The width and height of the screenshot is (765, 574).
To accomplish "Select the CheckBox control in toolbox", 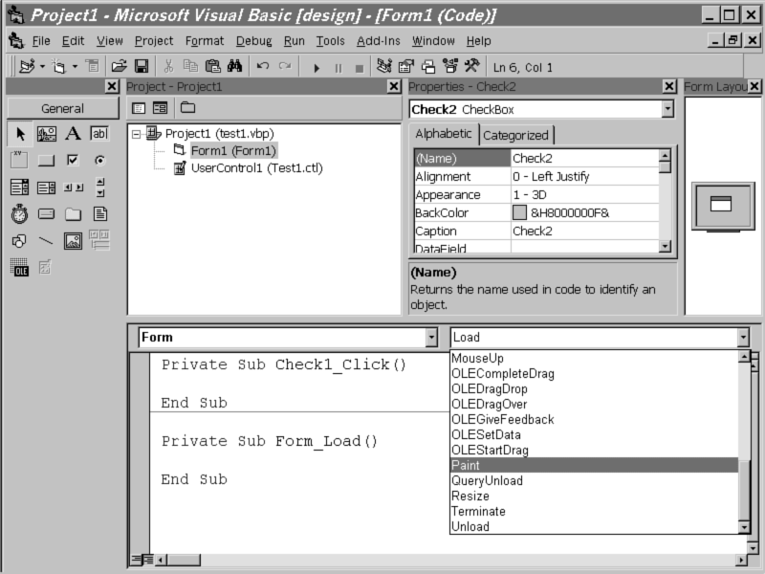I will pyautogui.click(x=73, y=161).
